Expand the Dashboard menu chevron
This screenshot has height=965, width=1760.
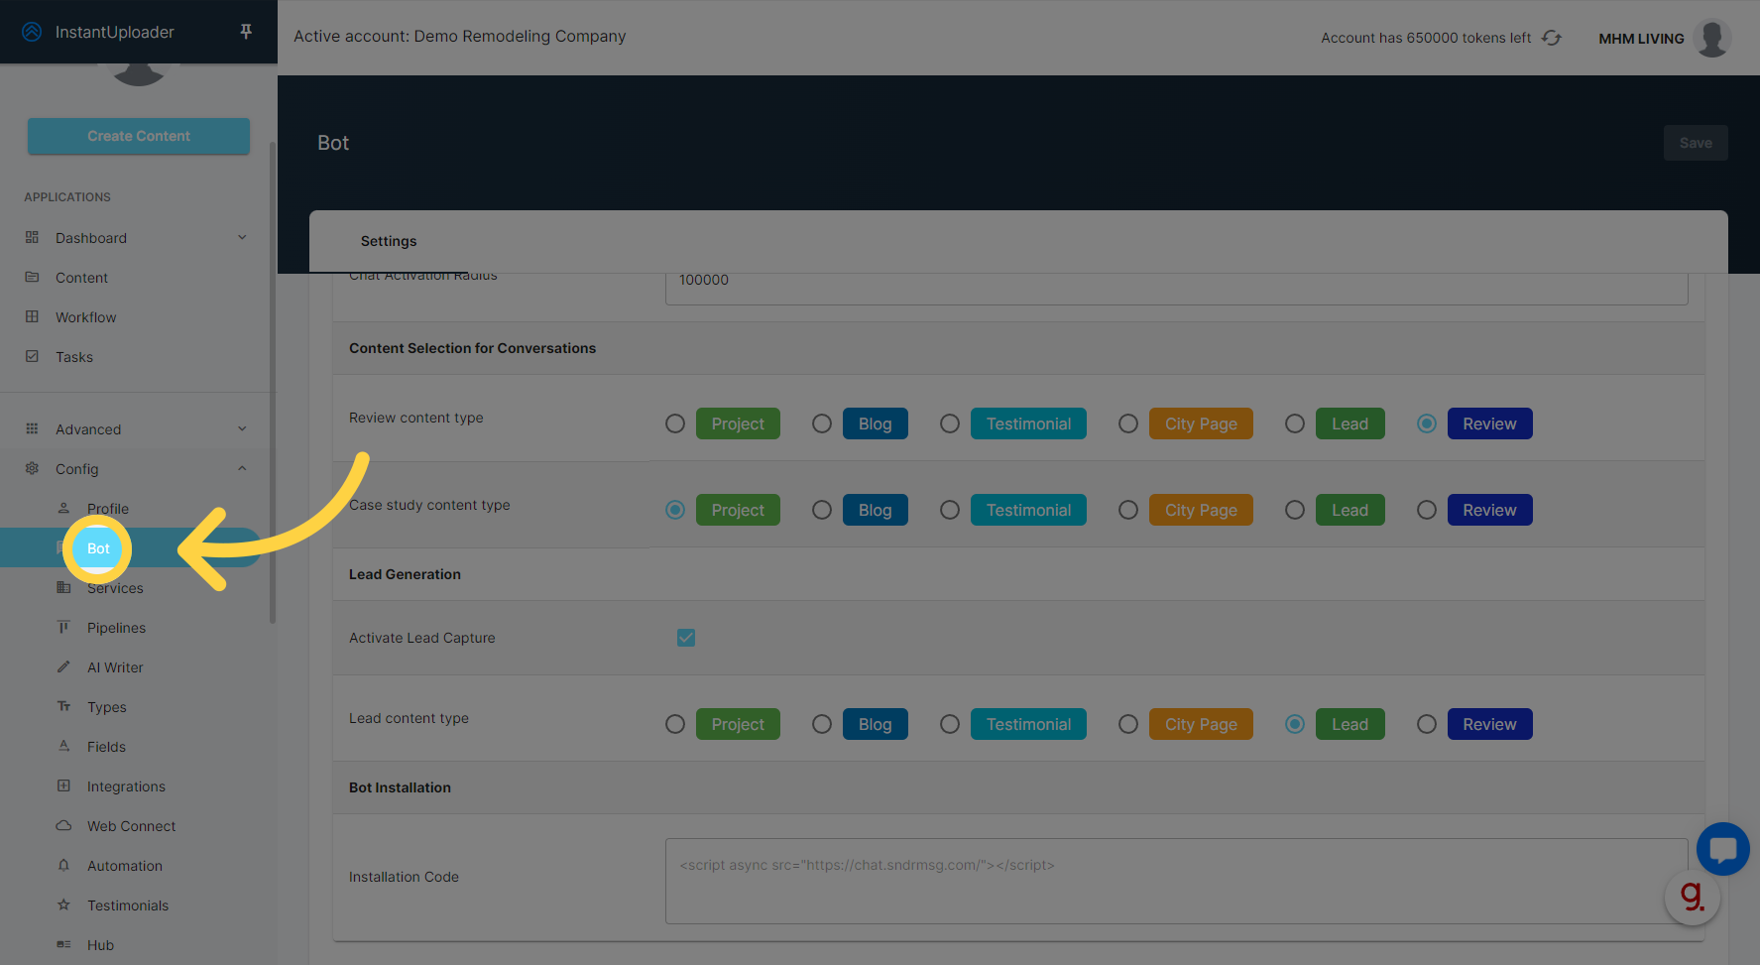[x=242, y=237]
